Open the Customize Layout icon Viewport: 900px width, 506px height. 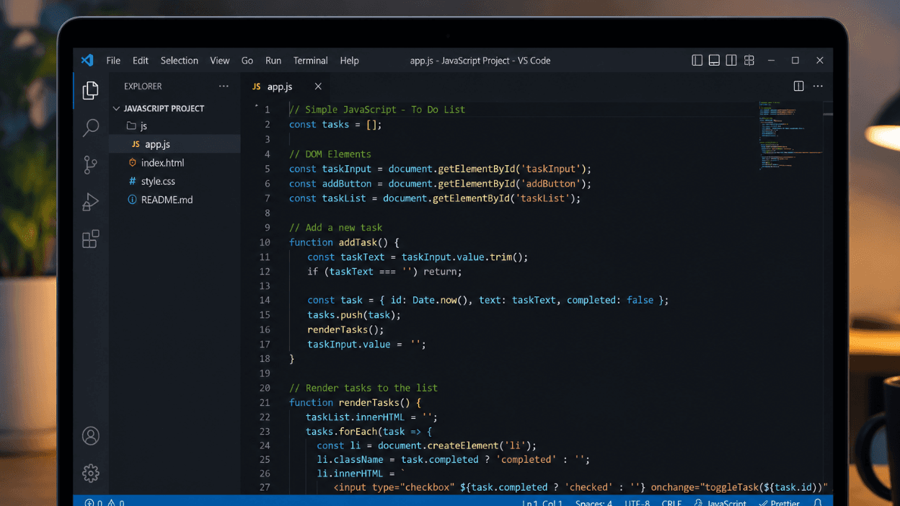pyautogui.click(x=749, y=61)
